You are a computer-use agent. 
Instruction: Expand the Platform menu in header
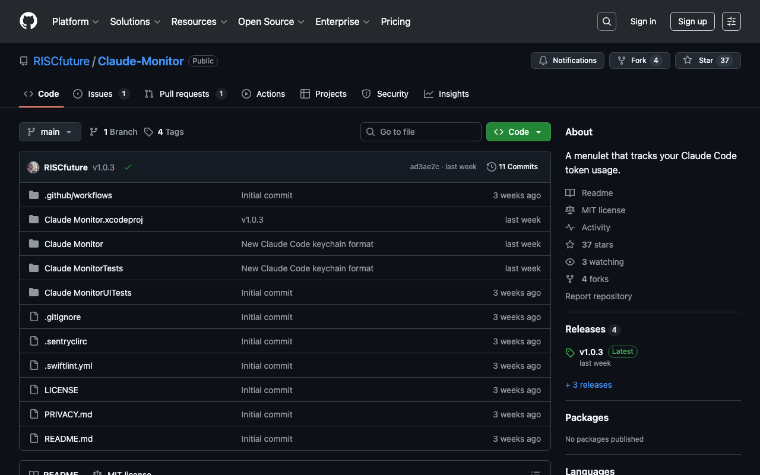pyautogui.click(x=75, y=21)
